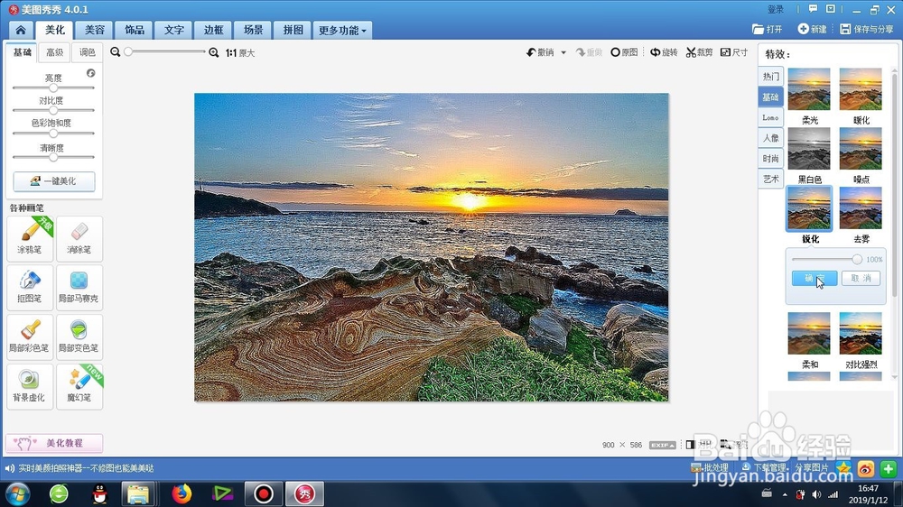Image resolution: width=903 pixels, height=507 pixels.
Task: Expand the EXIF info button
Action: (662, 445)
